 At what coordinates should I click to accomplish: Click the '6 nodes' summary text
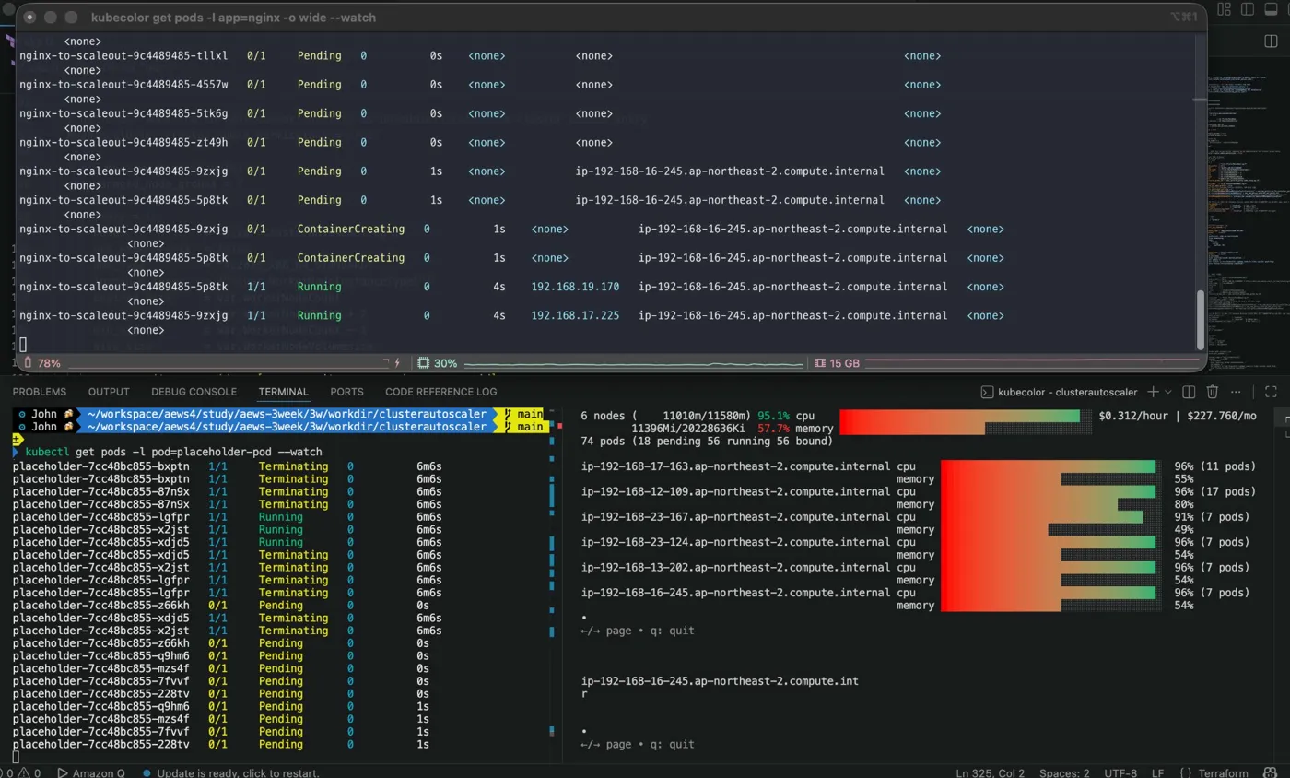(608, 416)
